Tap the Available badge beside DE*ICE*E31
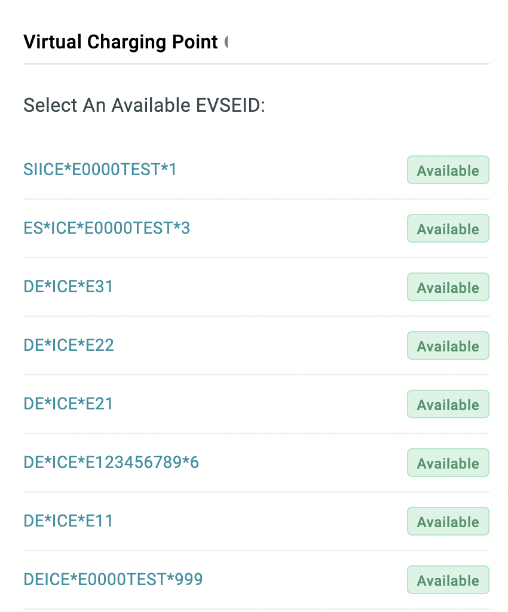This screenshot has width=508, height=612. click(448, 287)
